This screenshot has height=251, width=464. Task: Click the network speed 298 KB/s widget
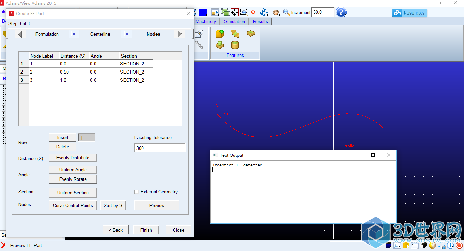pyautogui.click(x=410, y=13)
